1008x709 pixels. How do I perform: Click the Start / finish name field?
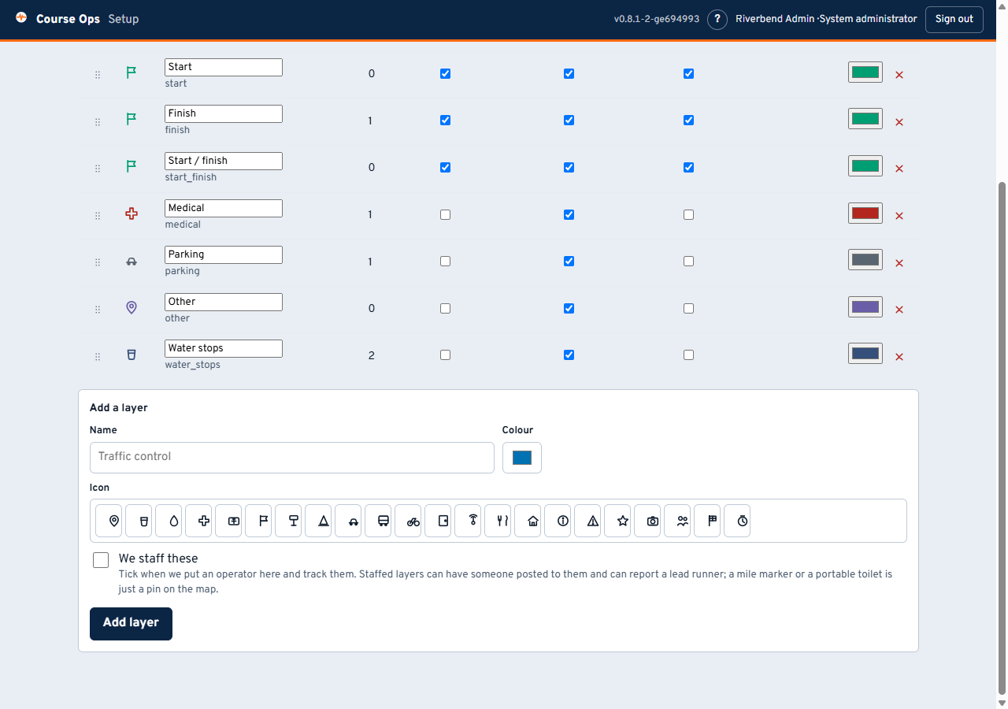(224, 161)
